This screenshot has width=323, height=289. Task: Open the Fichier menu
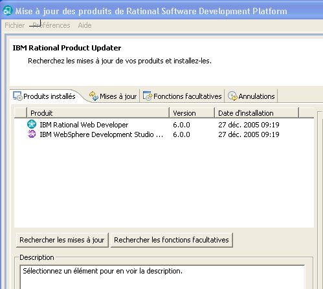click(14, 25)
